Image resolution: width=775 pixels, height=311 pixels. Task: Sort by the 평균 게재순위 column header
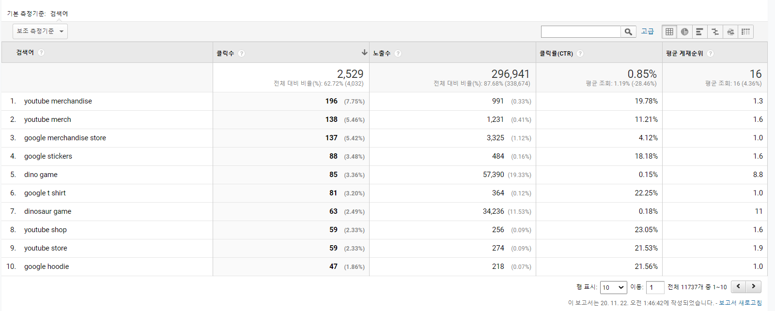pos(684,53)
